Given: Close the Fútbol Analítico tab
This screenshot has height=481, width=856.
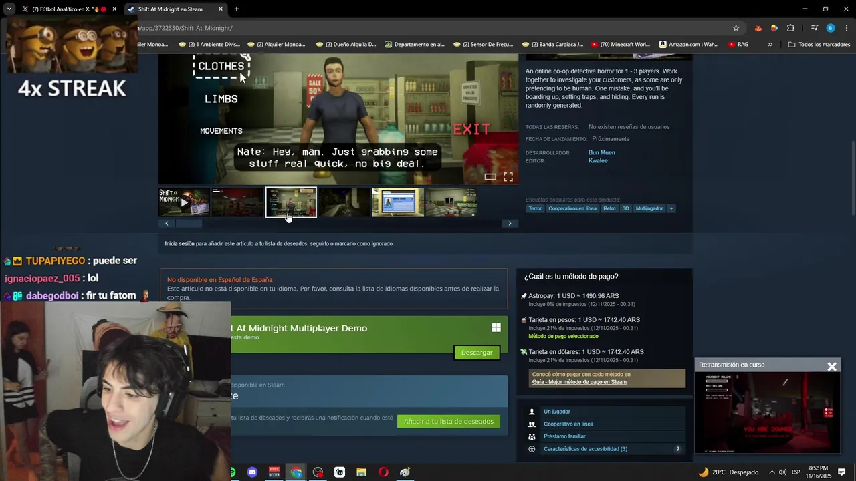Looking at the screenshot, I should [114, 9].
